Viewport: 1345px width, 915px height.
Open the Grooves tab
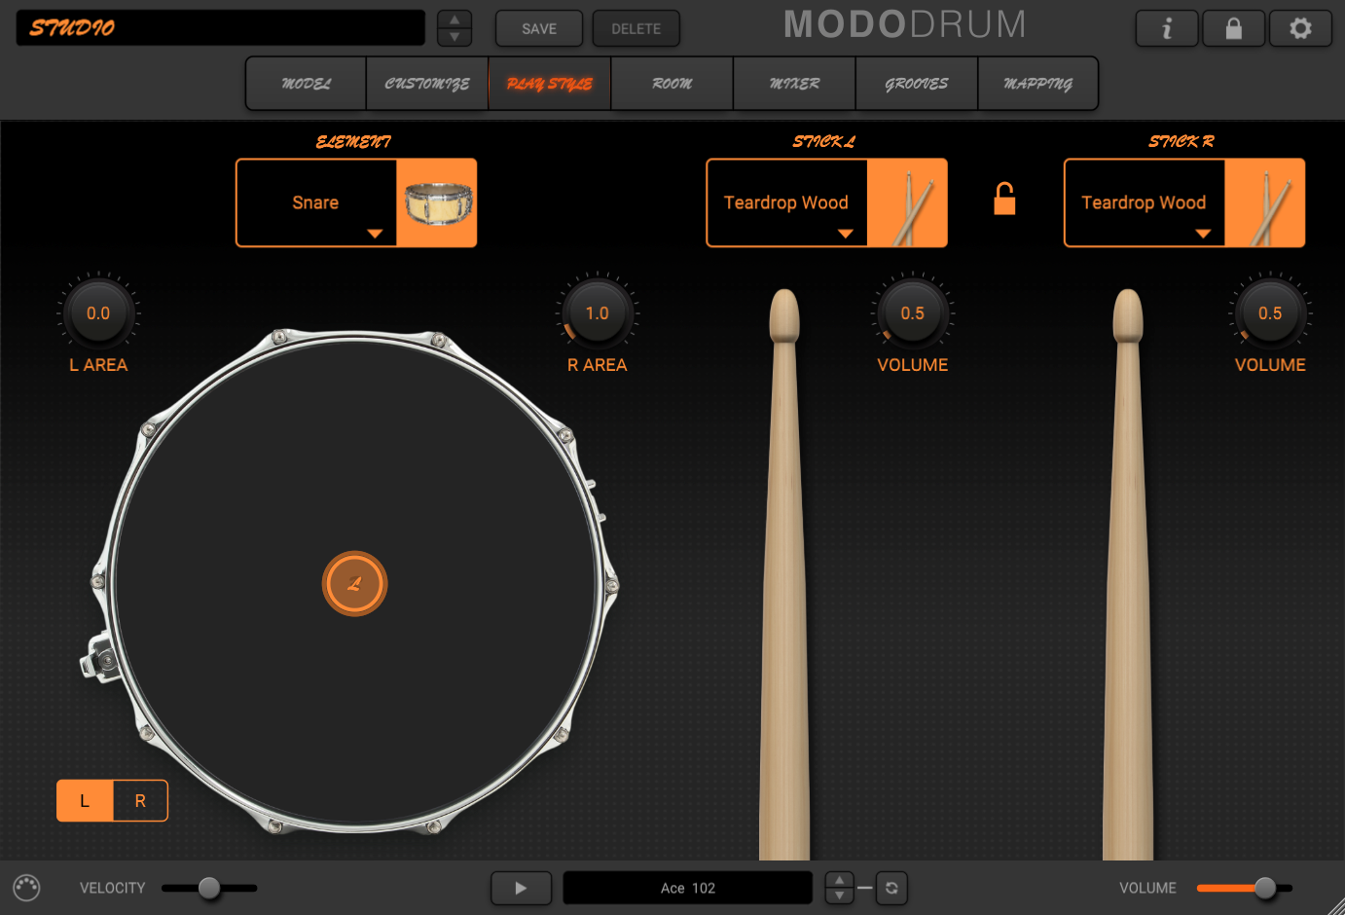[x=916, y=84]
